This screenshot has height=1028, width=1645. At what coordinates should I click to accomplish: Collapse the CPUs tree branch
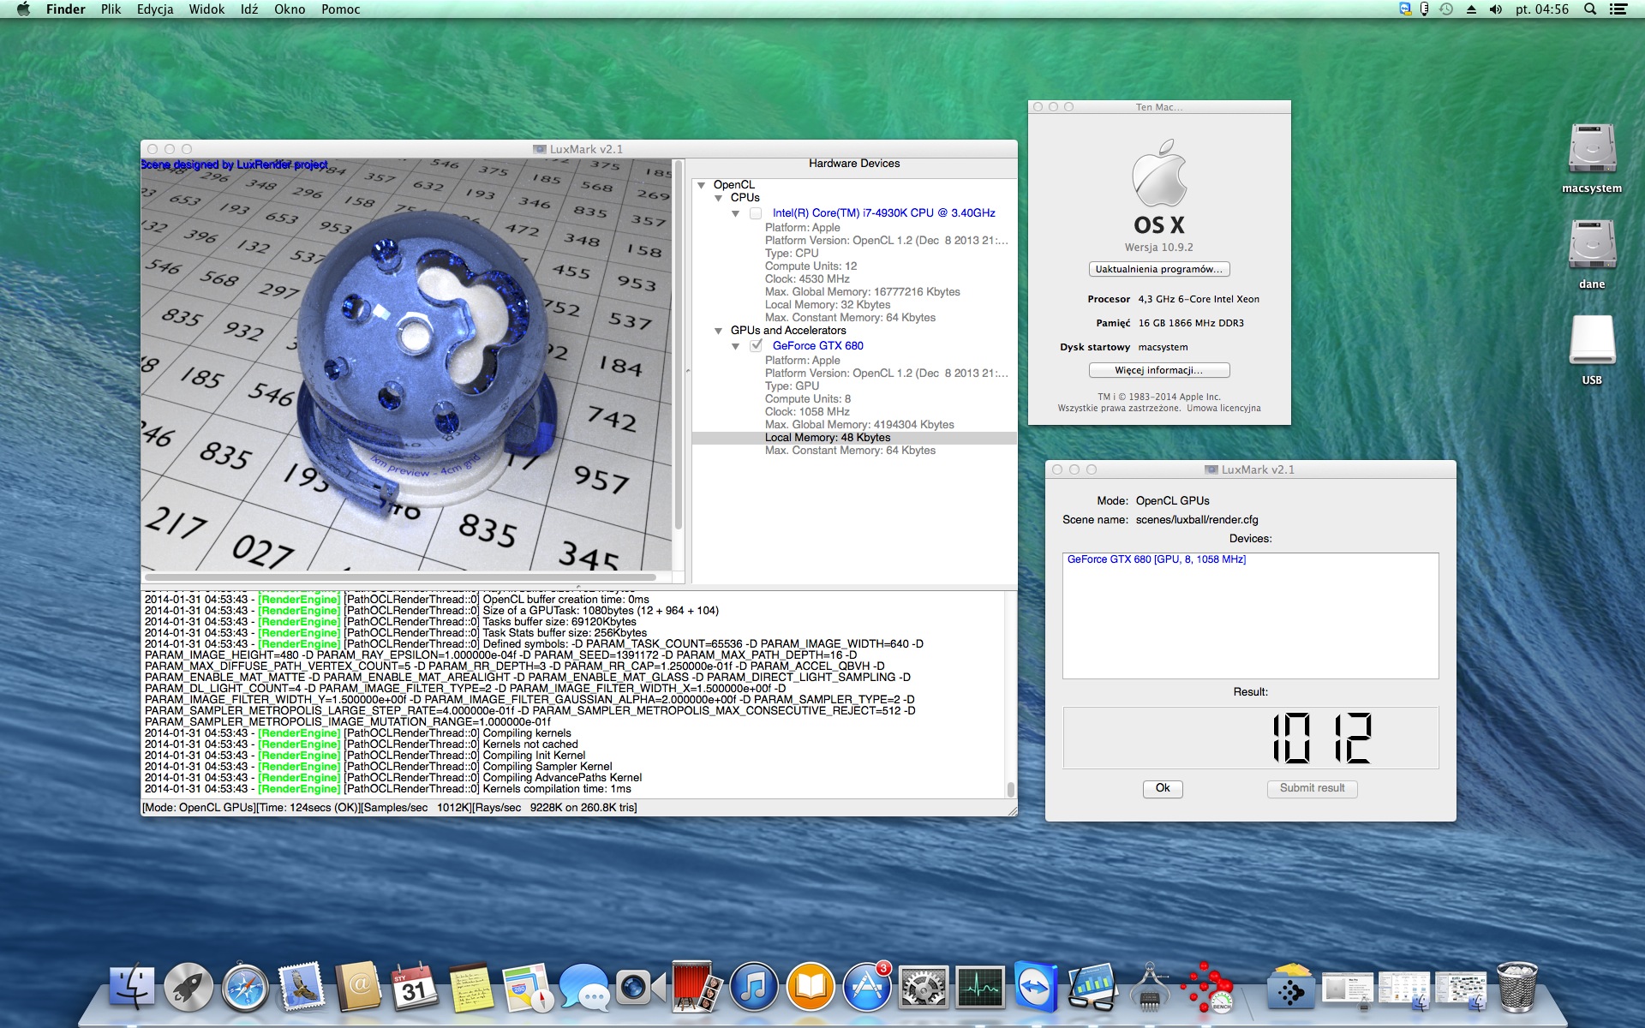tap(719, 198)
